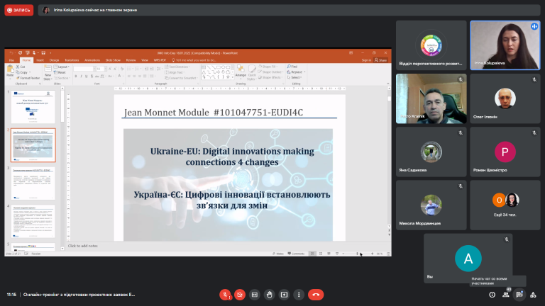Click Cut in Clipboard group
The width and height of the screenshot is (545, 306).
tap(21, 67)
